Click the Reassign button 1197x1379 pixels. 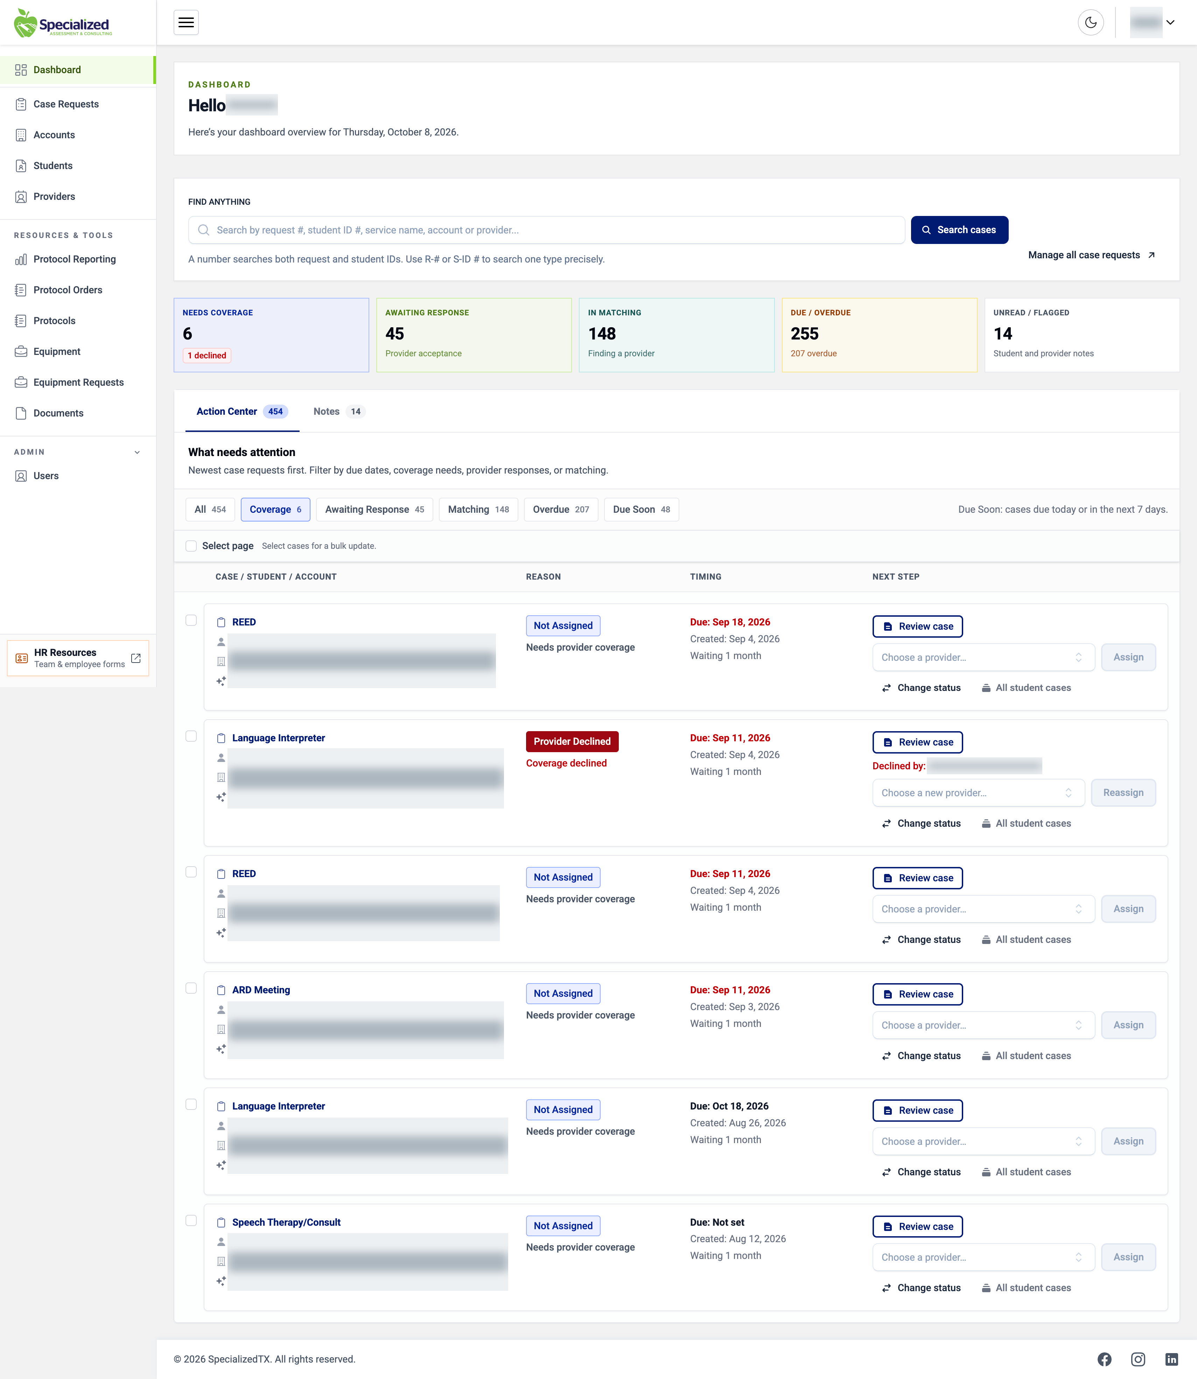click(x=1123, y=793)
